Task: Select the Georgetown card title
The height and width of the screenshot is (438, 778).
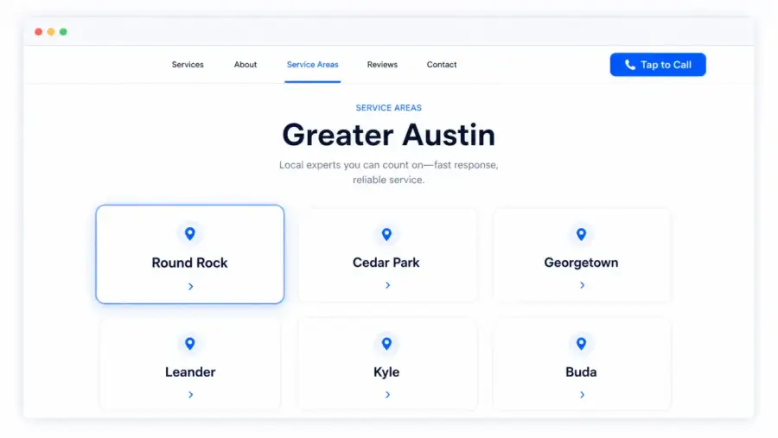Action: pos(581,263)
